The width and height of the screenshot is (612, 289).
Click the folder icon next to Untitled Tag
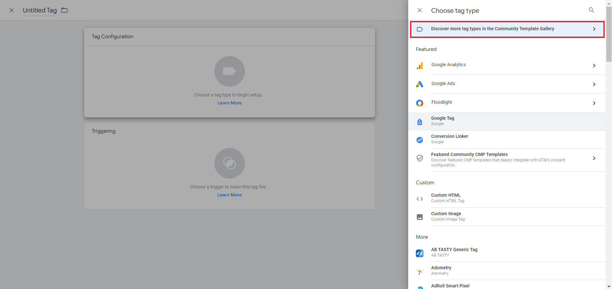[64, 10]
